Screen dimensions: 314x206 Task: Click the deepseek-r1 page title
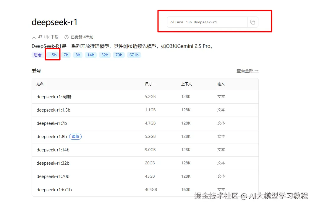54,22
